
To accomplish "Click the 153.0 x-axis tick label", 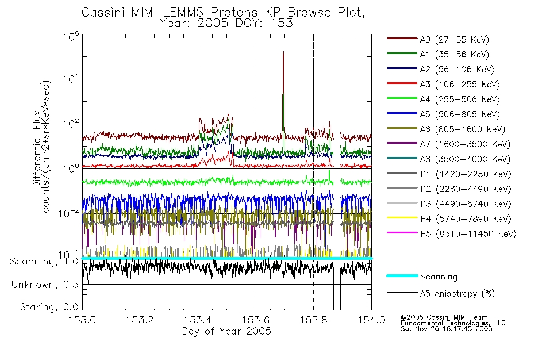I will coord(82,320).
